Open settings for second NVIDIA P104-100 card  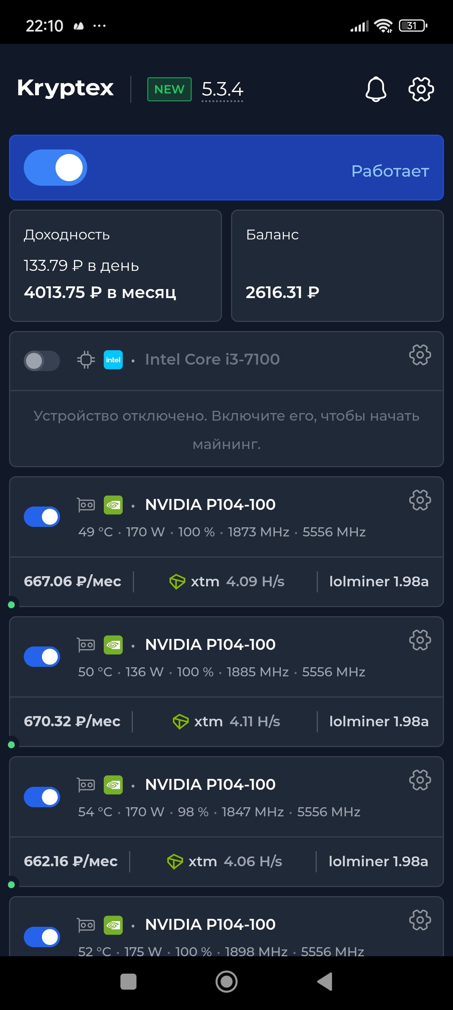pyautogui.click(x=420, y=640)
